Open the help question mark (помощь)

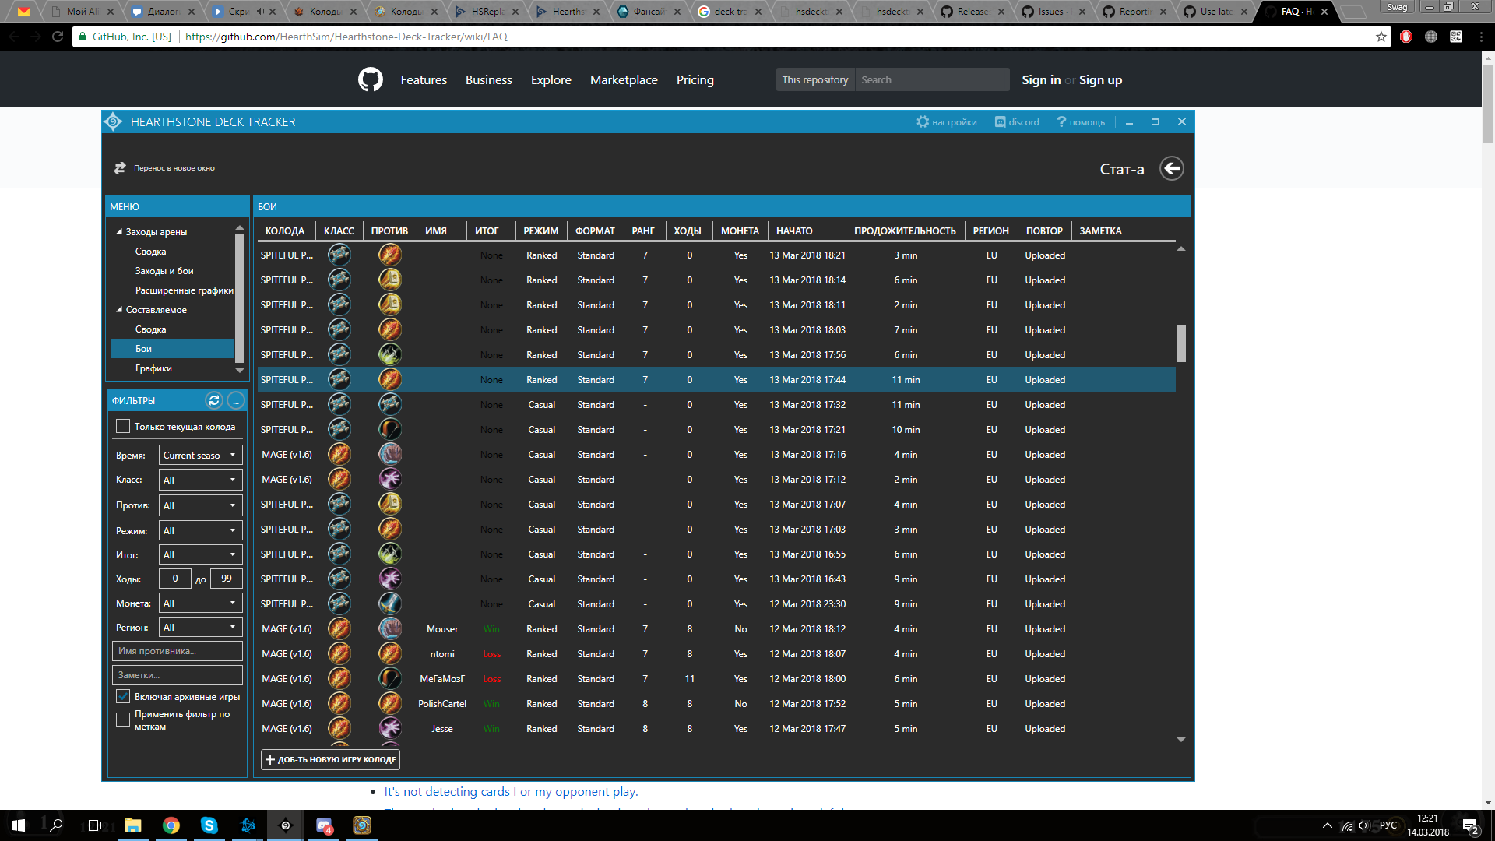tap(1061, 122)
